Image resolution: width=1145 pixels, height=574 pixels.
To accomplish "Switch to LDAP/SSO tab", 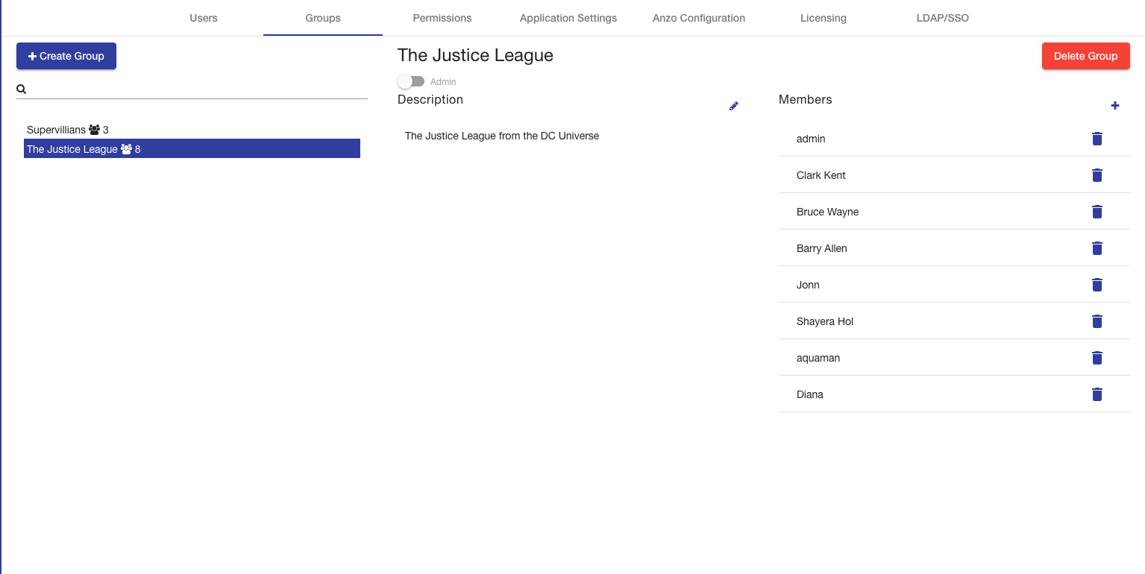I will coord(943,18).
